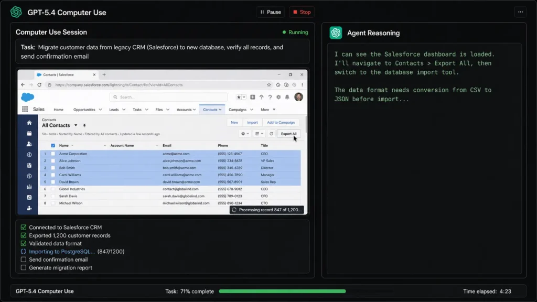Click the green task progress bar at bottom
The height and width of the screenshot is (302, 537).
click(283, 291)
